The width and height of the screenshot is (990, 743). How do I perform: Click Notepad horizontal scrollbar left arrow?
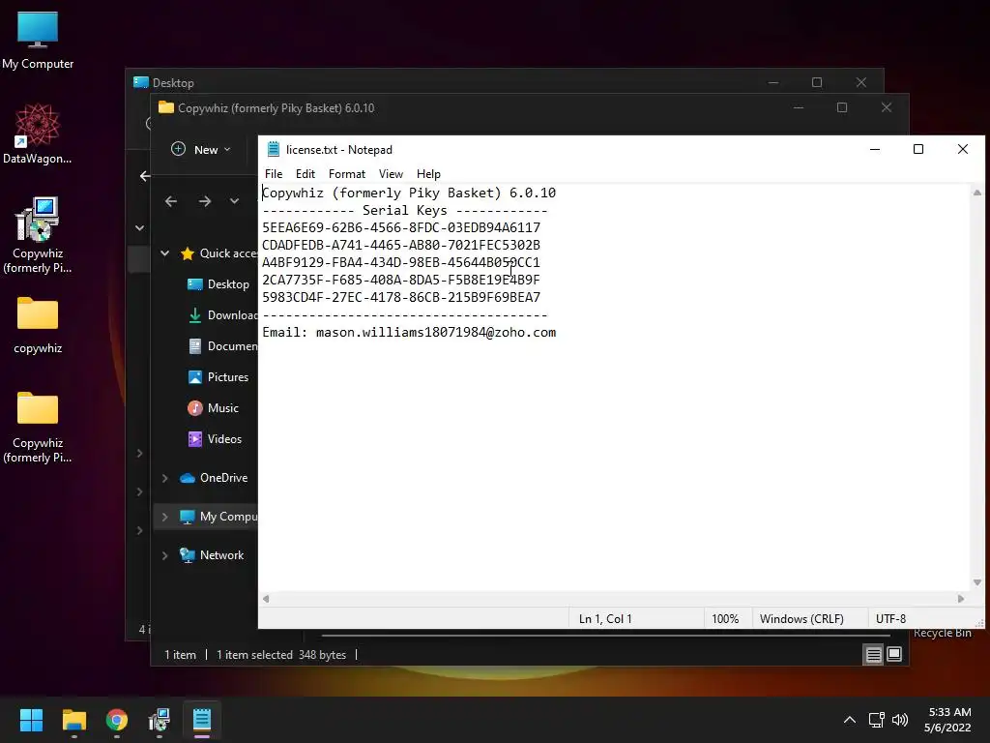point(266,598)
